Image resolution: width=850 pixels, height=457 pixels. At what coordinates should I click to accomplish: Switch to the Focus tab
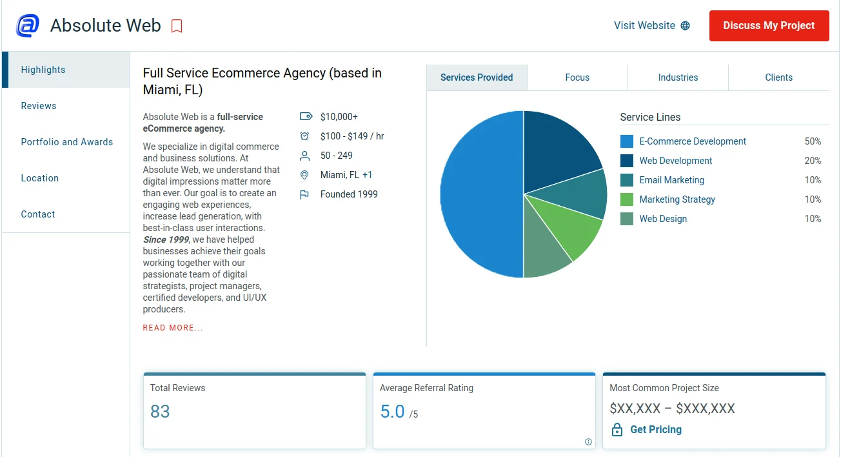(x=577, y=77)
